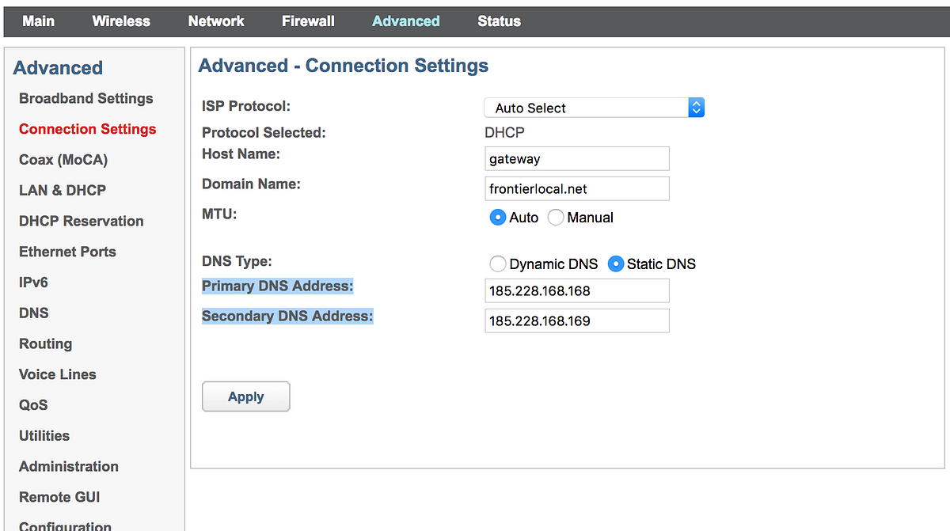The height and width of the screenshot is (531, 950).
Task: Edit the Primary DNS Address field
Action: 576,290
